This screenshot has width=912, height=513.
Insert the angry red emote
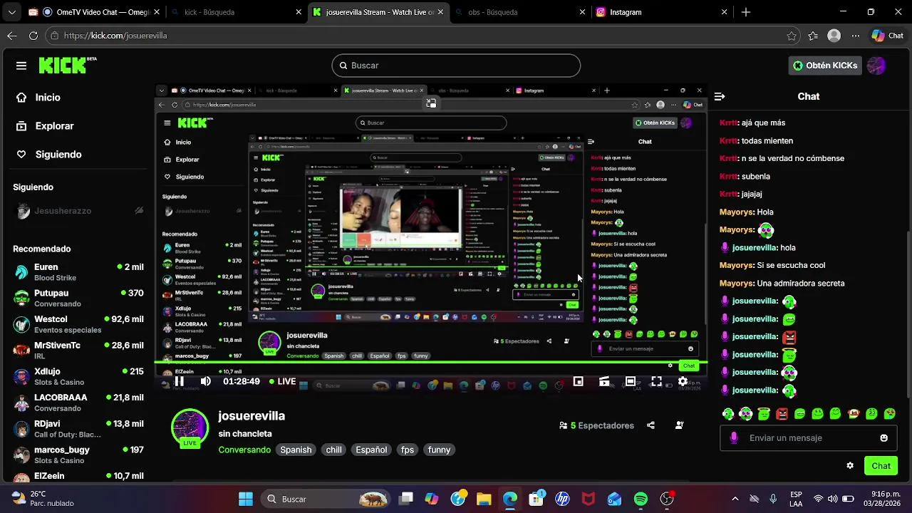click(x=782, y=414)
